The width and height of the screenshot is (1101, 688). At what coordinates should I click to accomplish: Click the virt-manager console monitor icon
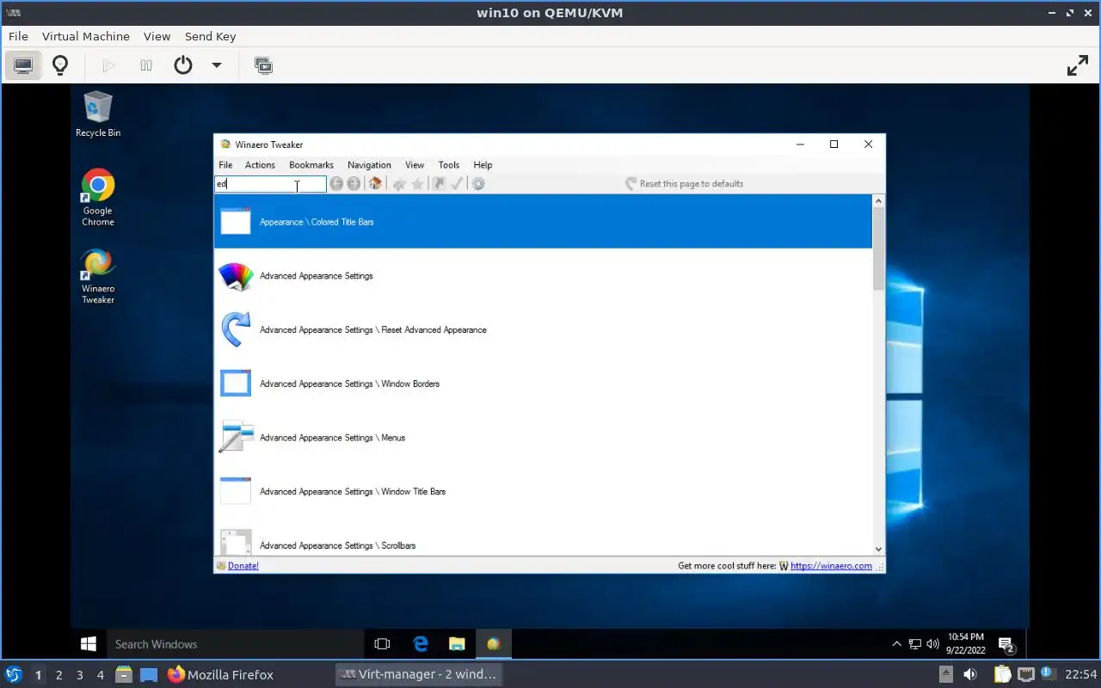click(x=23, y=65)
